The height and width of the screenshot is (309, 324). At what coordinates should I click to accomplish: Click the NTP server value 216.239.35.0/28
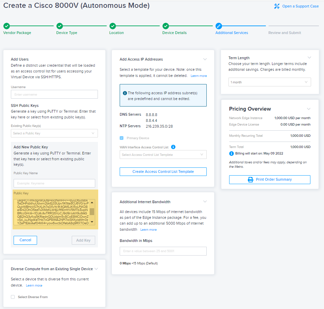[159, 126]
